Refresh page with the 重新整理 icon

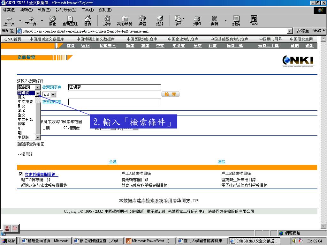pyautogui.click(x=70, y=21)
